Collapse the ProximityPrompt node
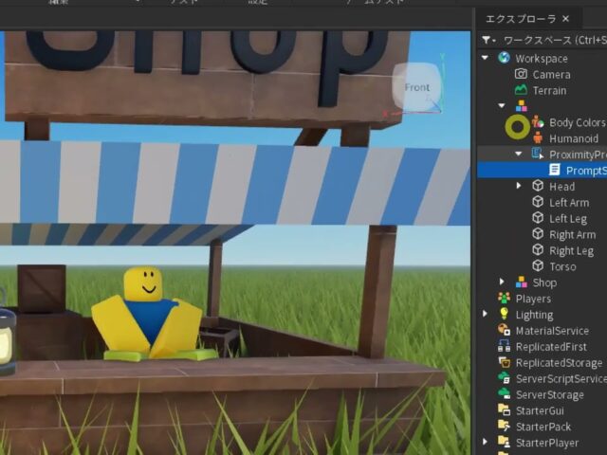Image resolution: width=607 pixels, height=455 pixels. [519, 154]
